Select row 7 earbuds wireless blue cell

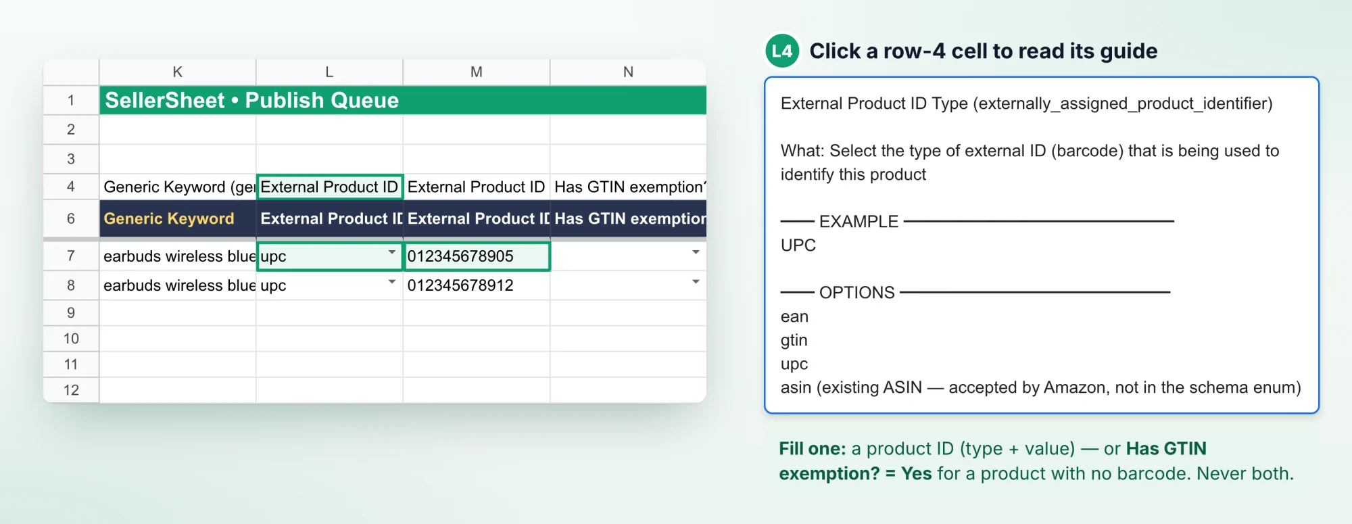coord(178,256)
